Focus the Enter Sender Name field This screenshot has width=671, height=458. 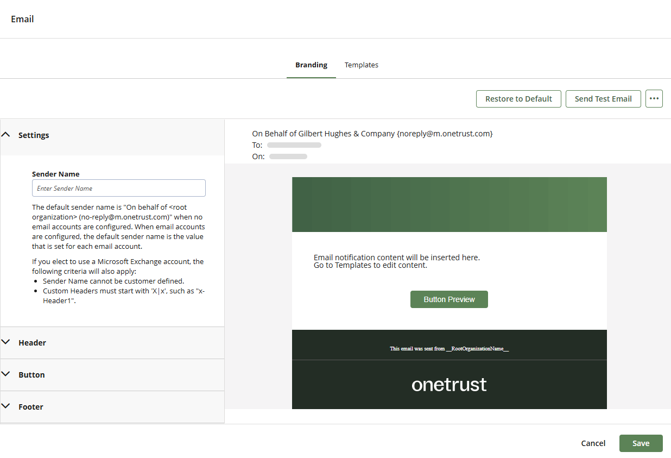[119, 188]
